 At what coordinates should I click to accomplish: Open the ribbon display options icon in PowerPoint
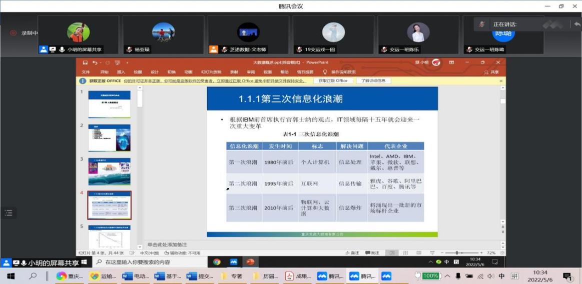tap(451, 62)
